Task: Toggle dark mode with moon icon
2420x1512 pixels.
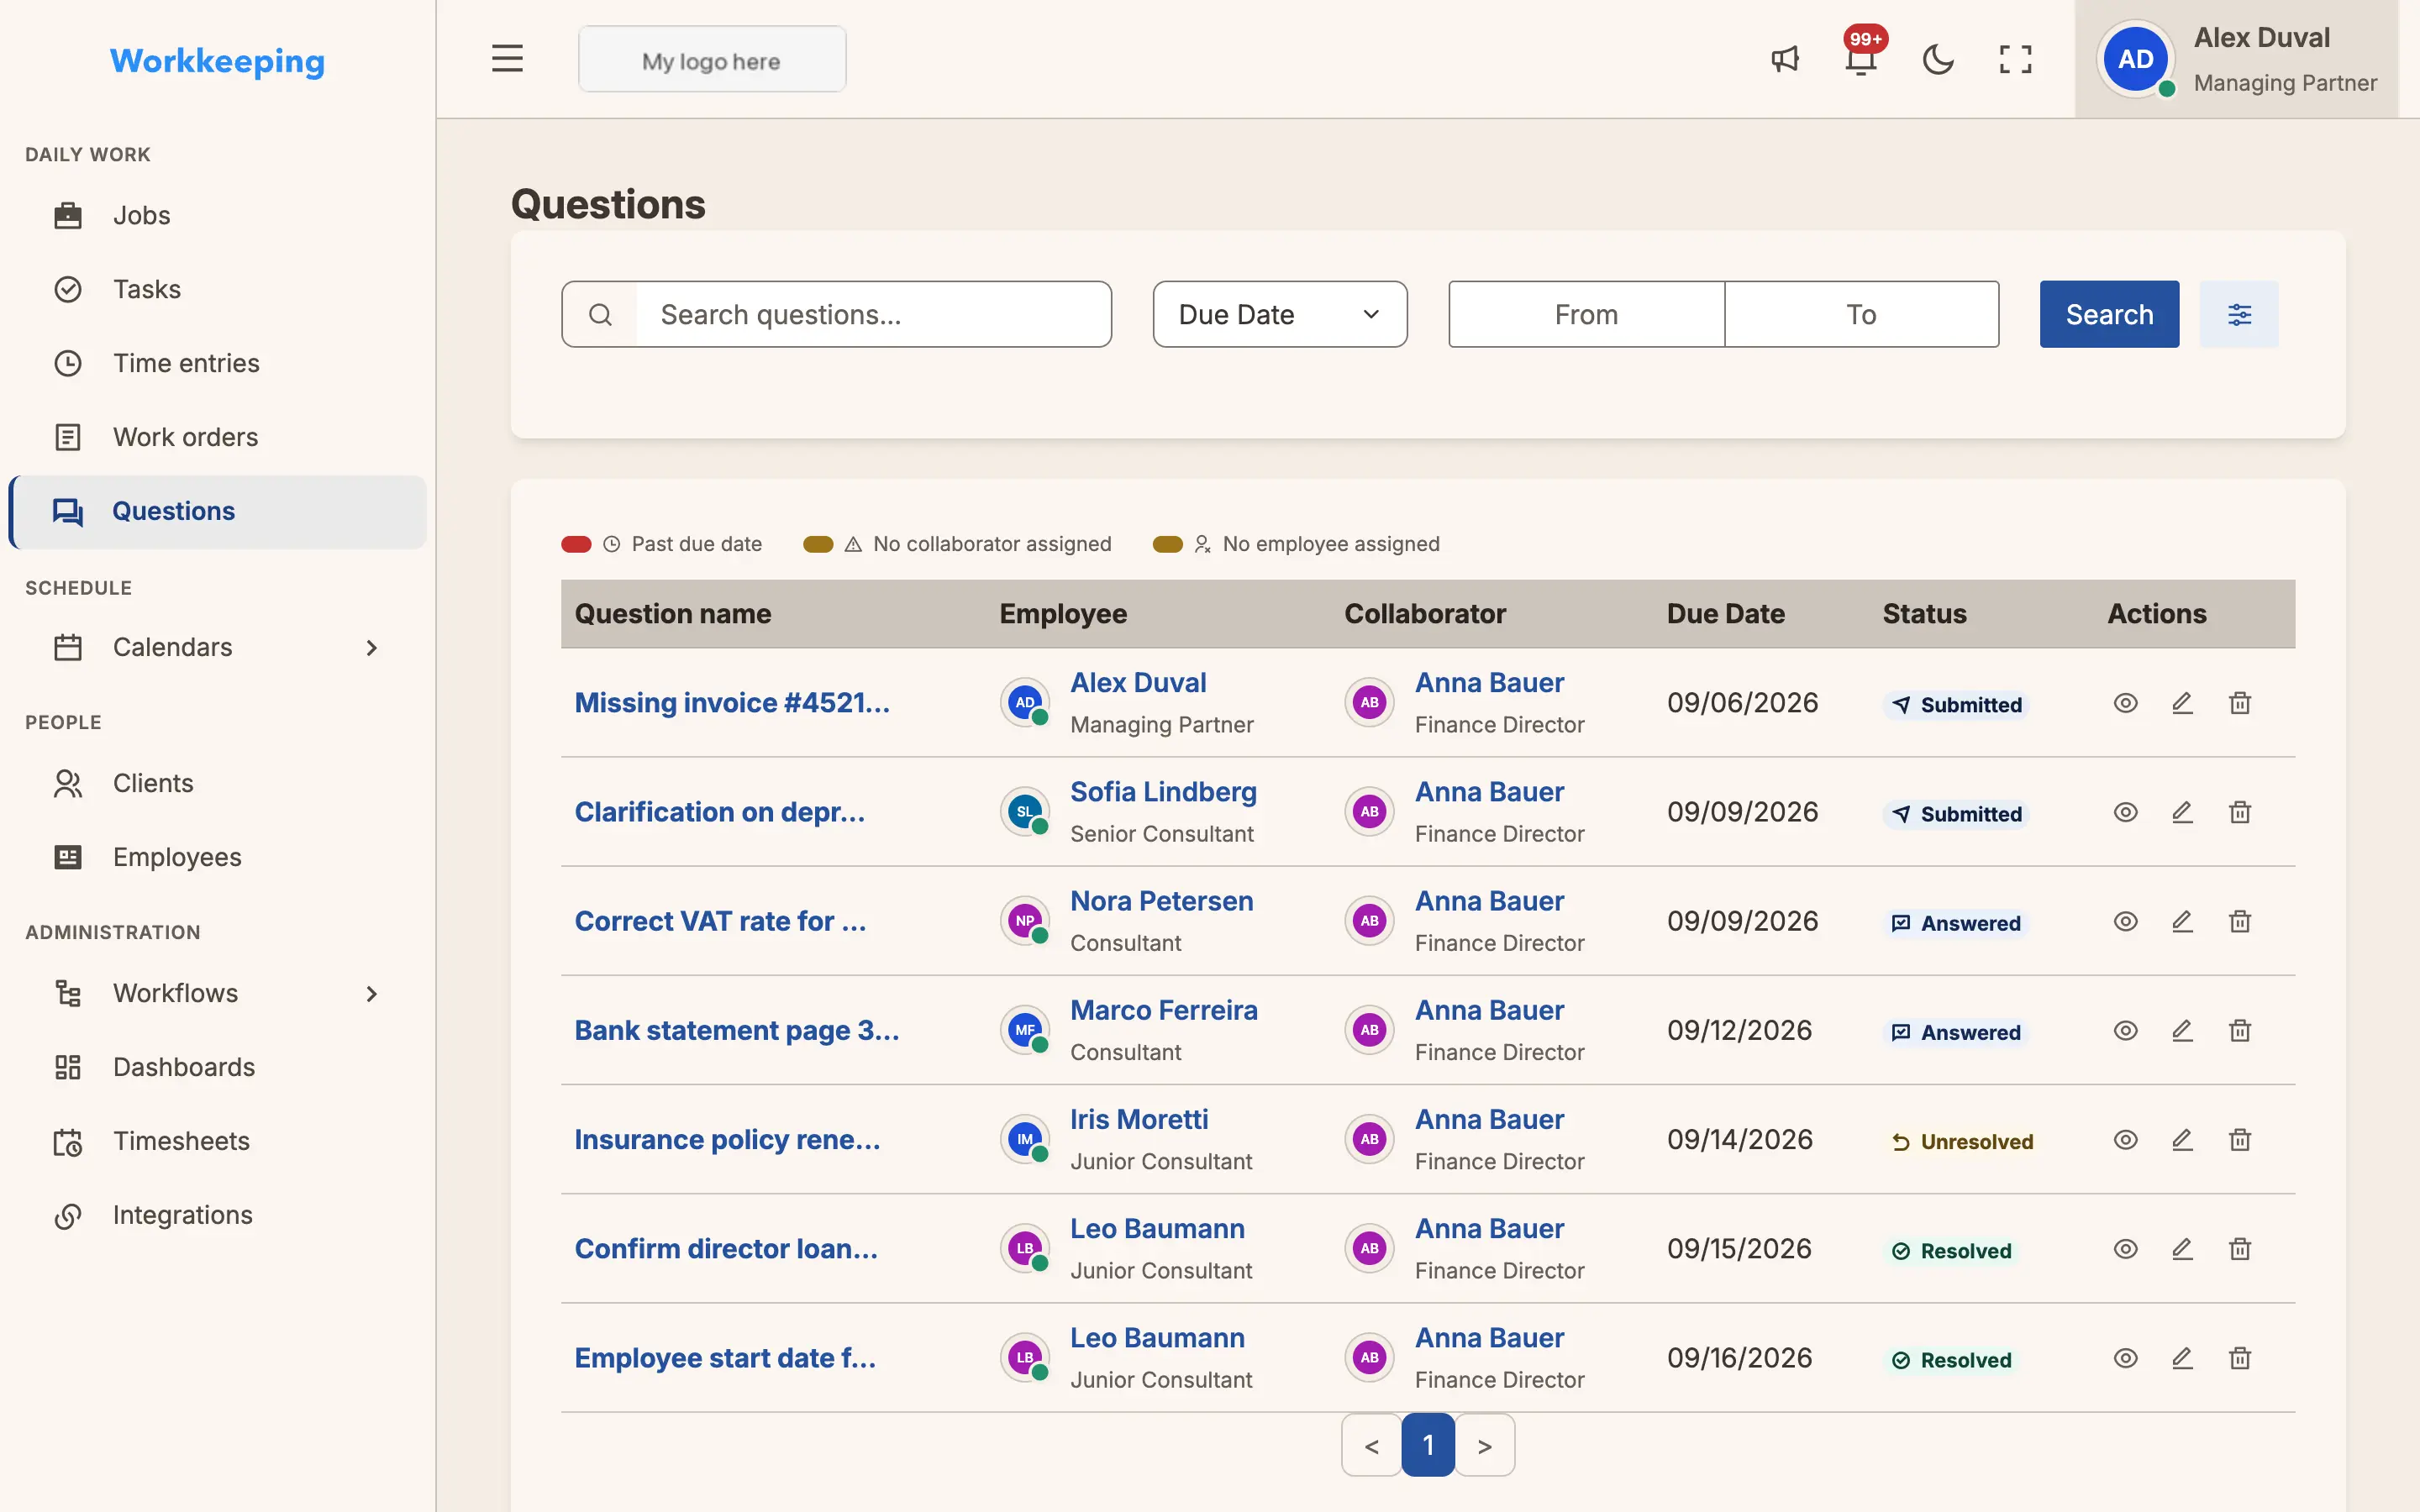Action: 1938,59
